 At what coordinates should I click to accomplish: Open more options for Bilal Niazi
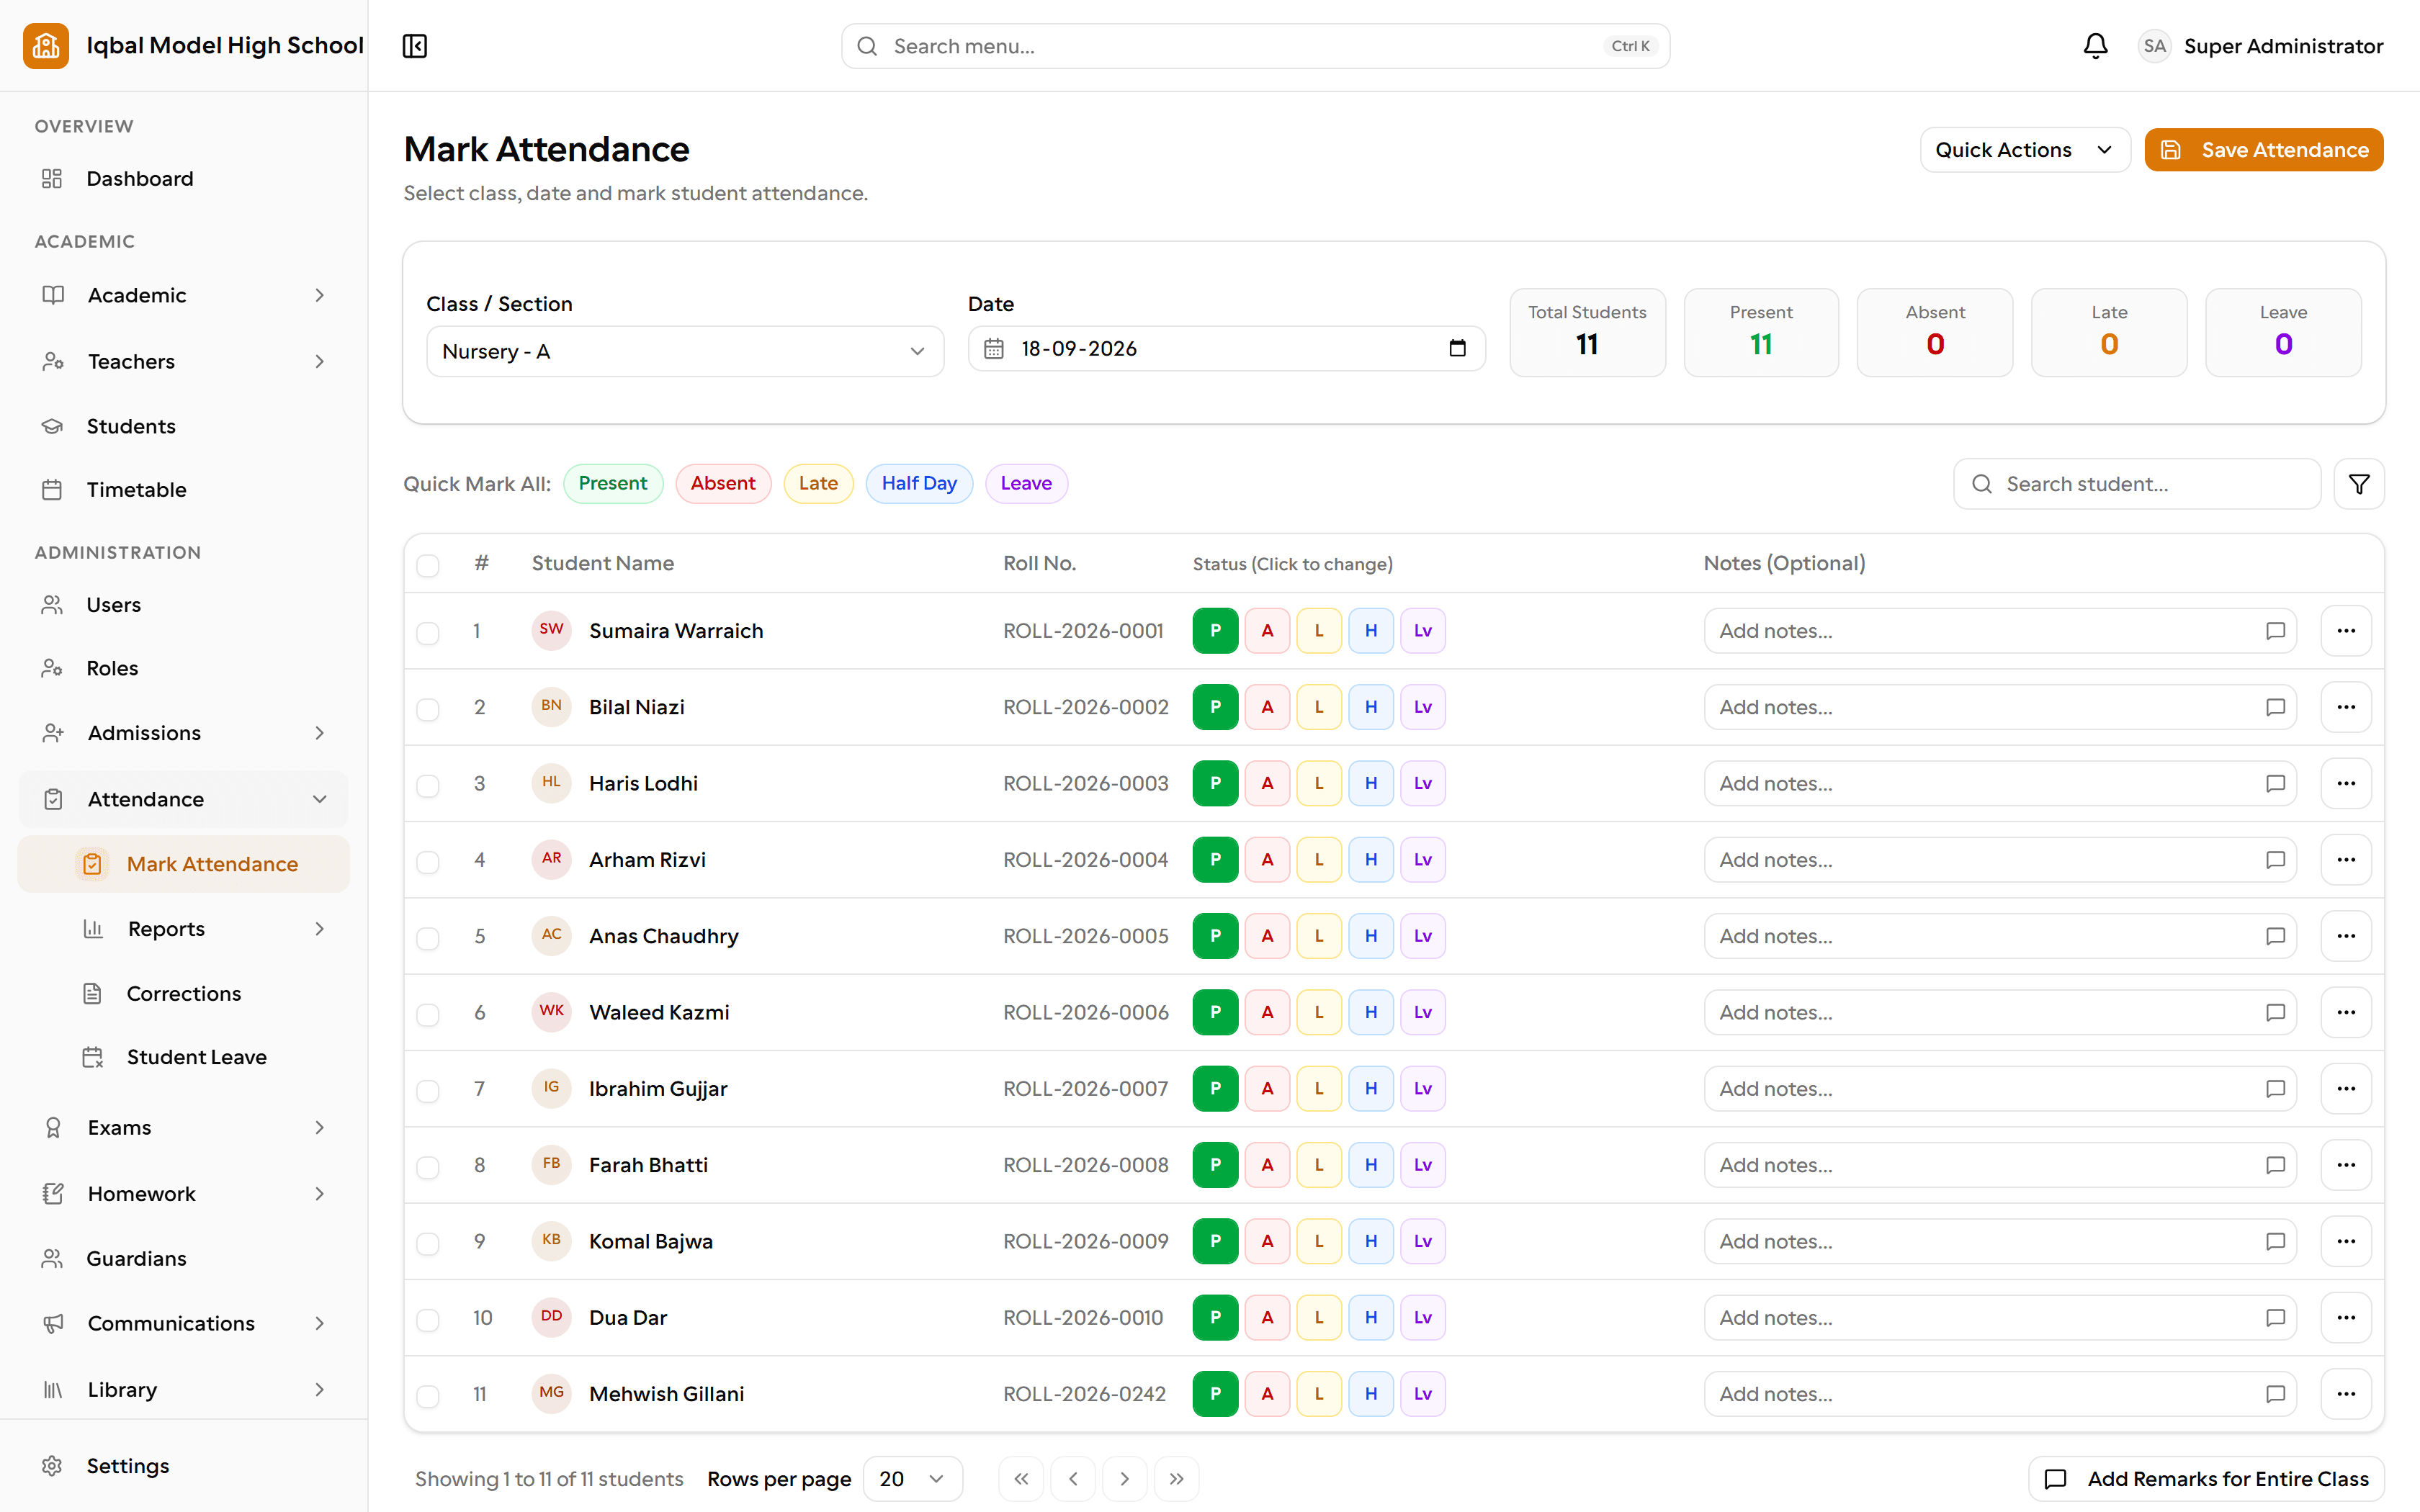(x=2346, y=707)
